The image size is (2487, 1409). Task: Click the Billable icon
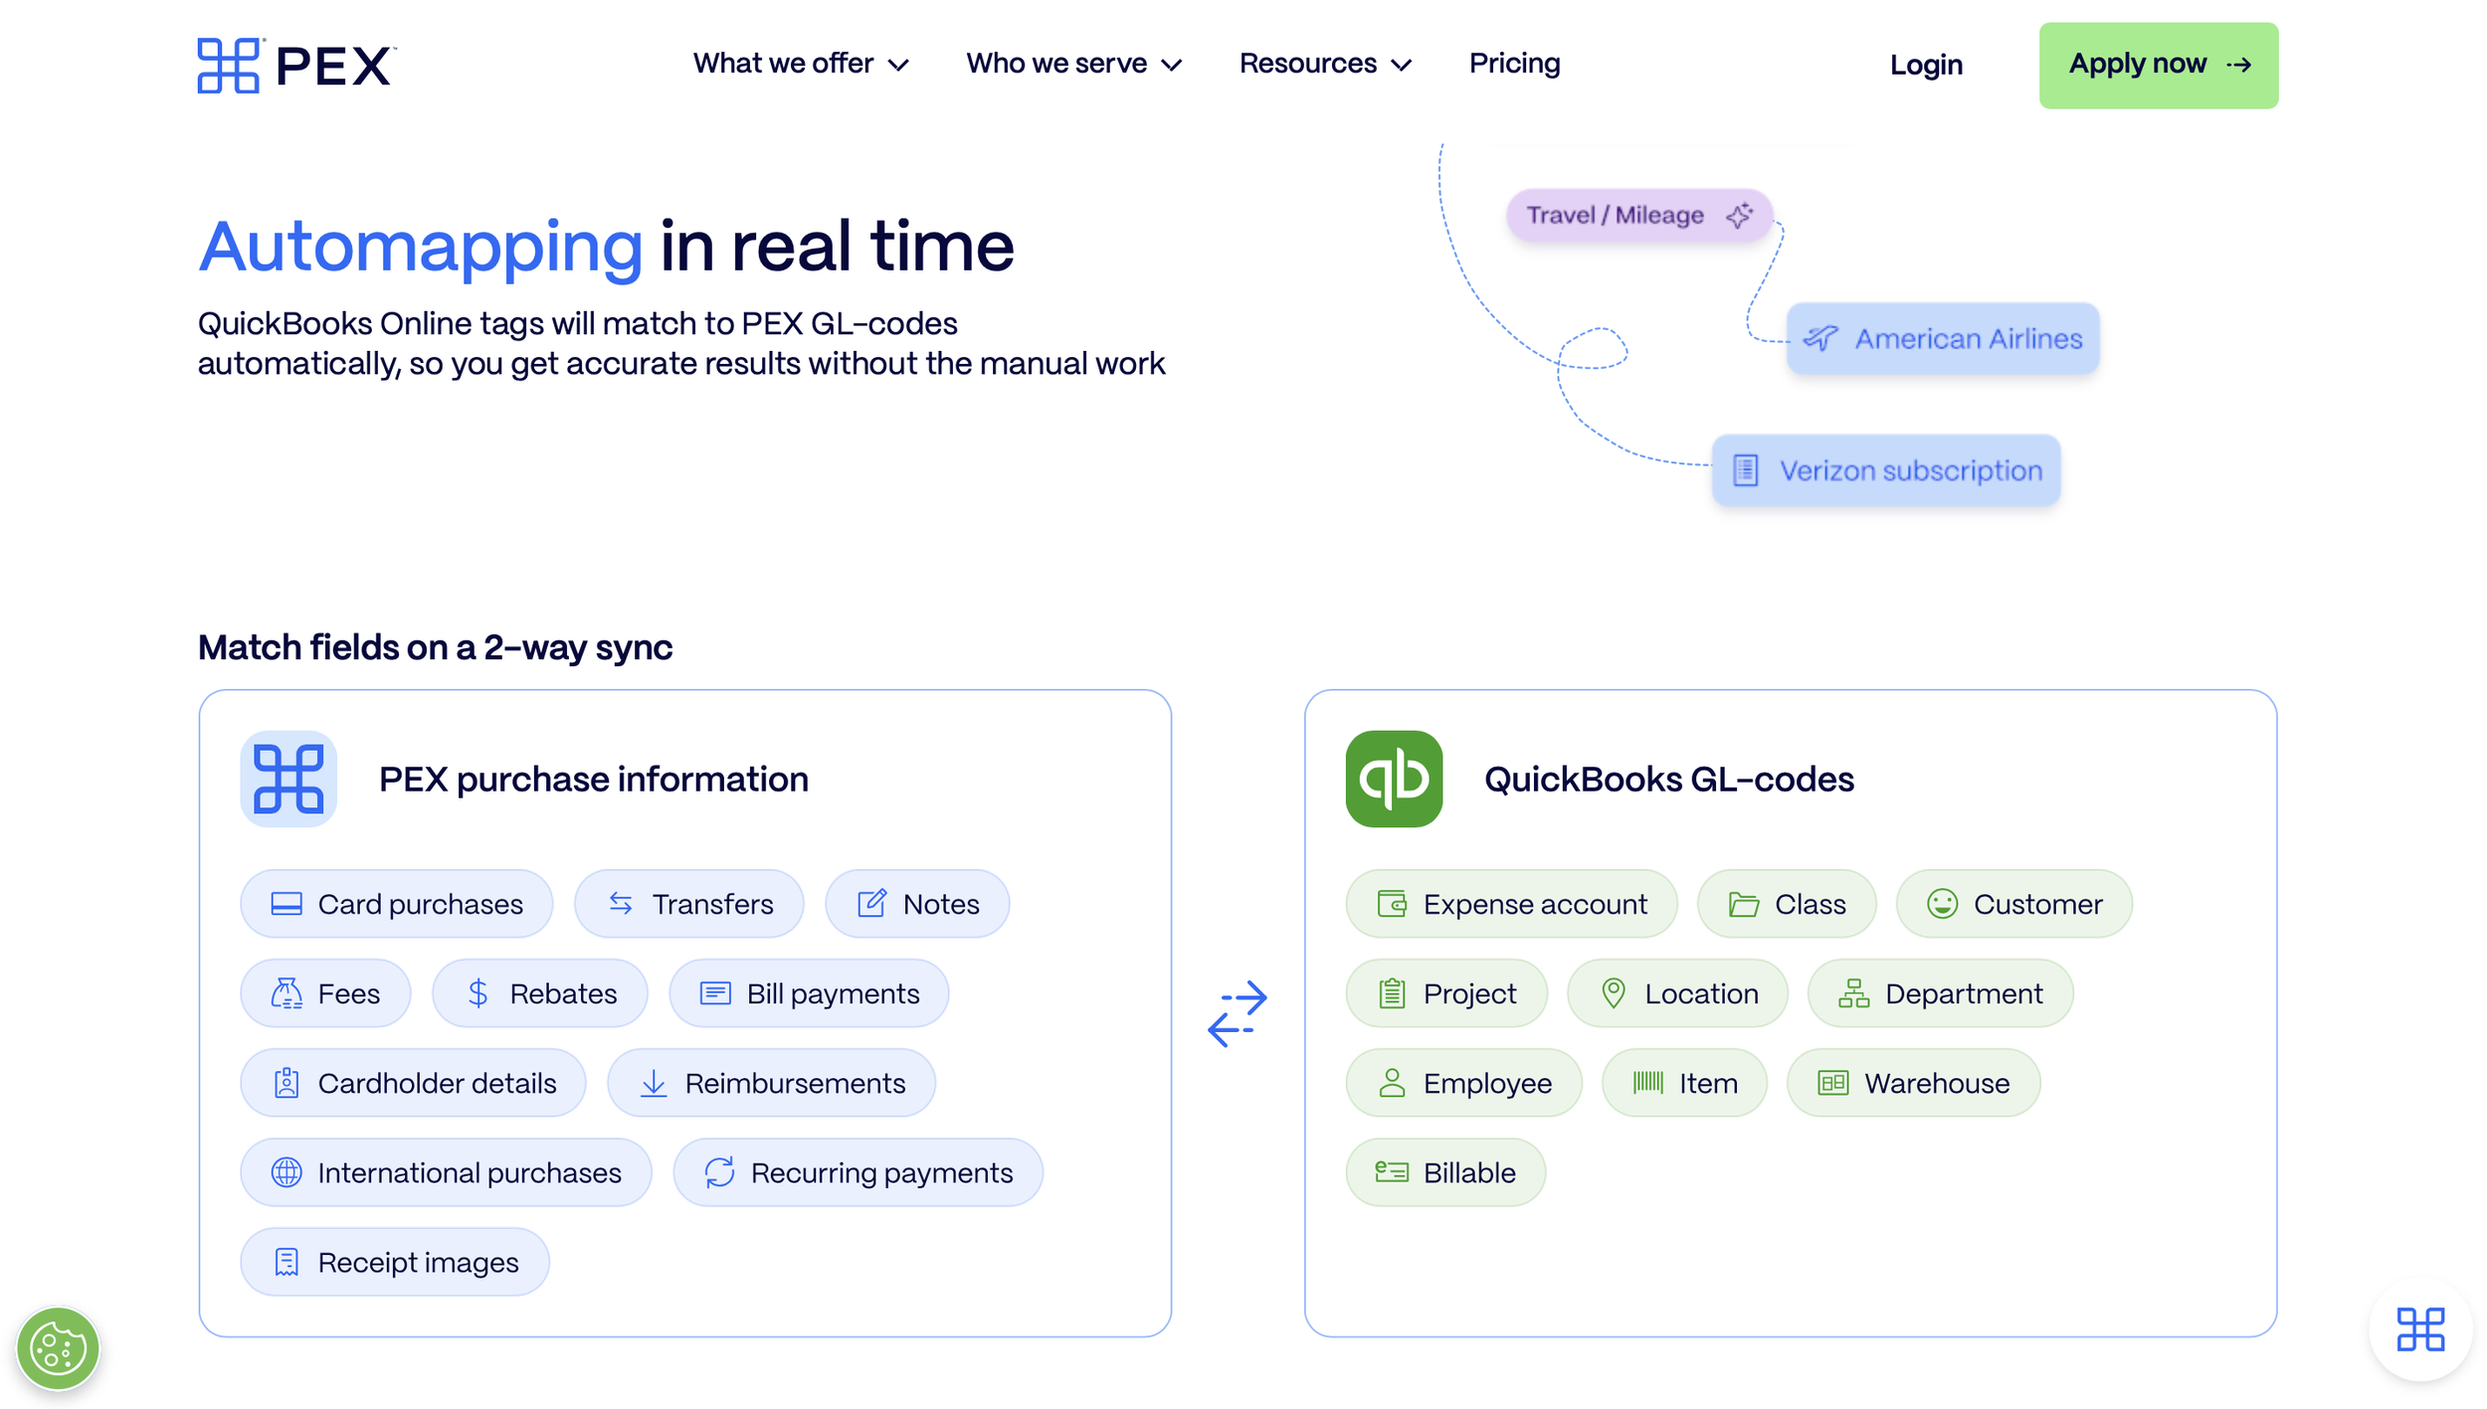coord(1392,1172)
